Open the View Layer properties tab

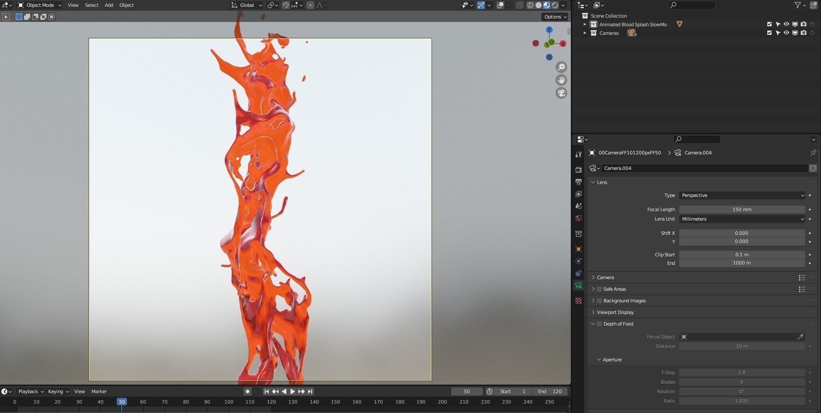pos(579,194)
